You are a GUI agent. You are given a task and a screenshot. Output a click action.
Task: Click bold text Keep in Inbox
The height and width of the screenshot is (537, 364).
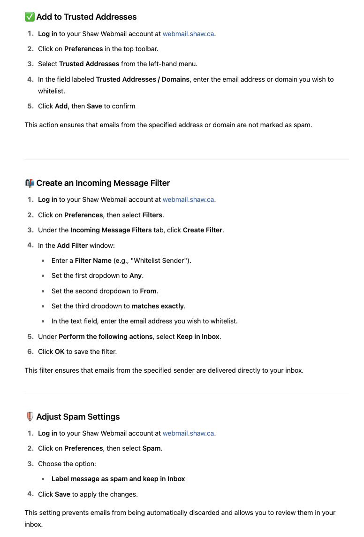pyautogui.click(x=198, y=337)
